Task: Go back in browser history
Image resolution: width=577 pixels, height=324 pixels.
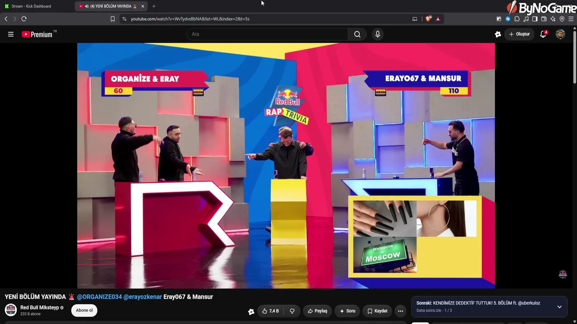Action: pos(6,19)
